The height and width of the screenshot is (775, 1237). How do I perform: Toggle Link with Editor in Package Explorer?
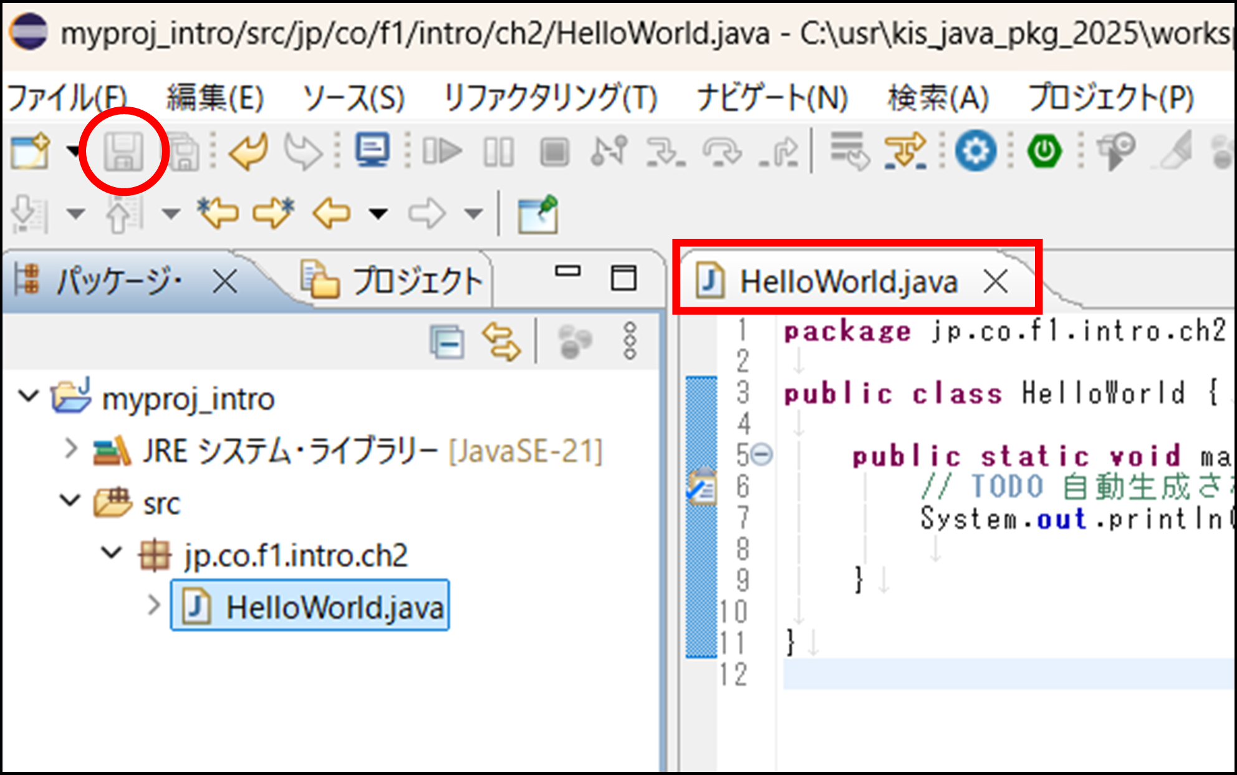[x=501, y=342]
